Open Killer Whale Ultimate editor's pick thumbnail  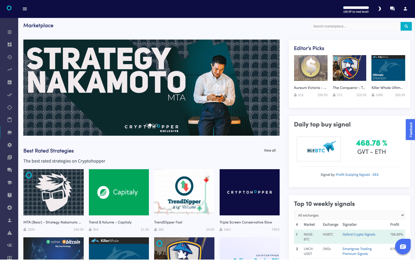pos(388,68)
